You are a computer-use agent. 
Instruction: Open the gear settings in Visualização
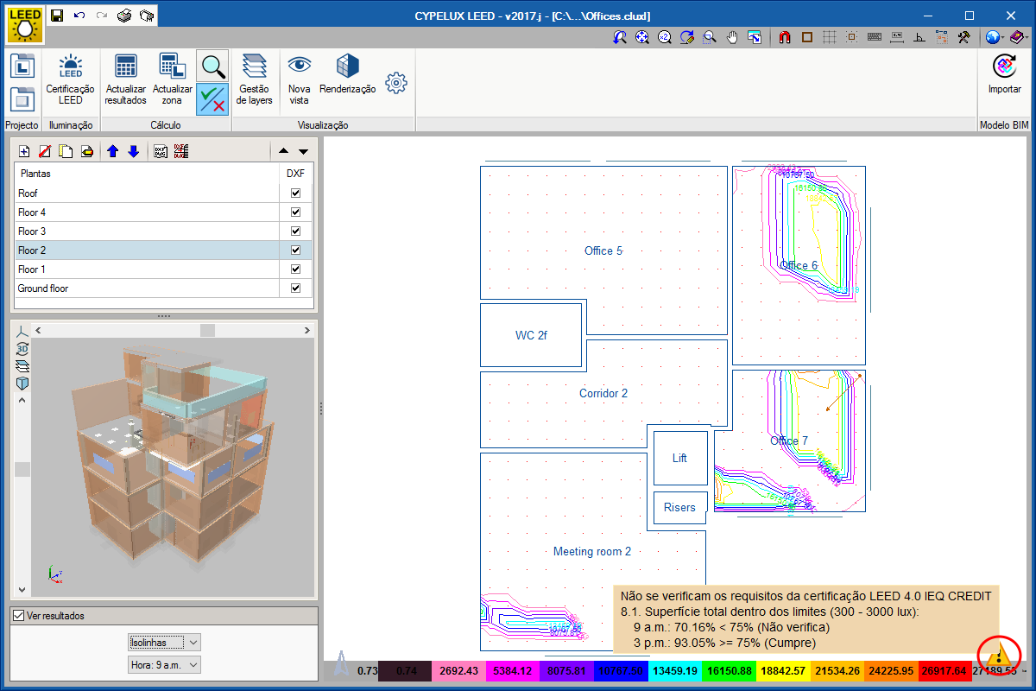396,83
